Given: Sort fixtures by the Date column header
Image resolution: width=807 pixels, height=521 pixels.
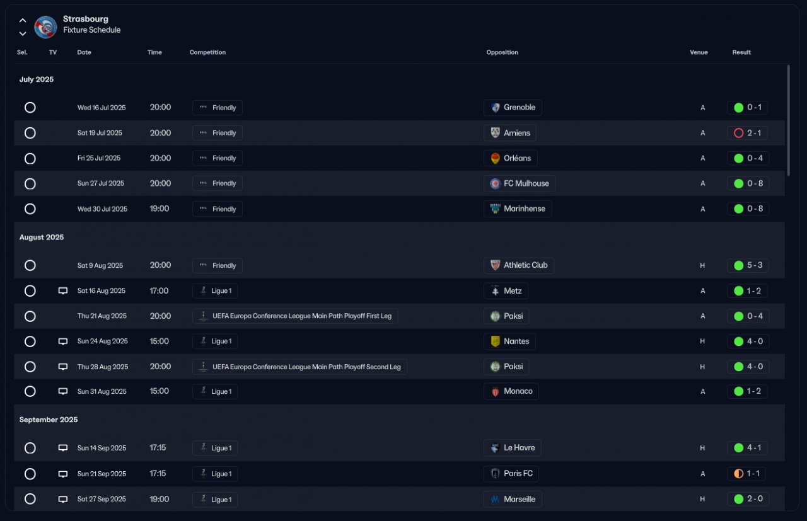Looking at the screenshot, I should coord(84,52).
